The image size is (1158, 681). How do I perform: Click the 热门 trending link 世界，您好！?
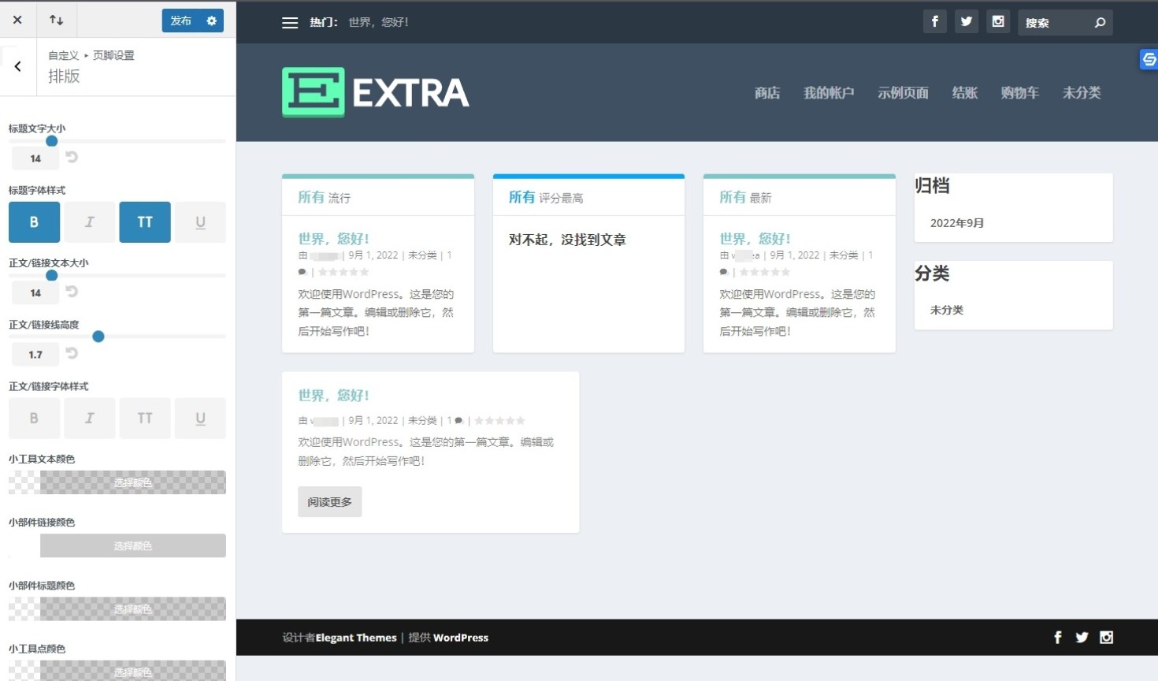pyautogui.click(x=379, y=22)
